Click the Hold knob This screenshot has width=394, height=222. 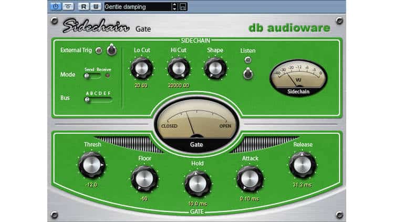point(198,184)
